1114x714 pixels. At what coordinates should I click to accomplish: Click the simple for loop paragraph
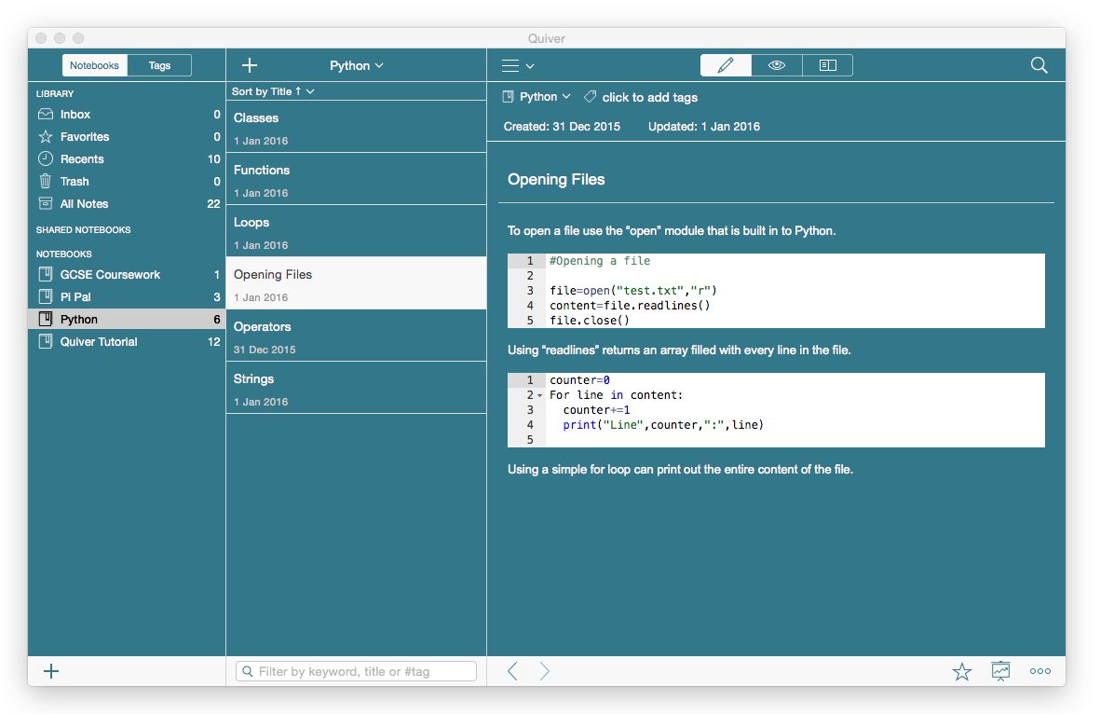[x=680, y=470]
